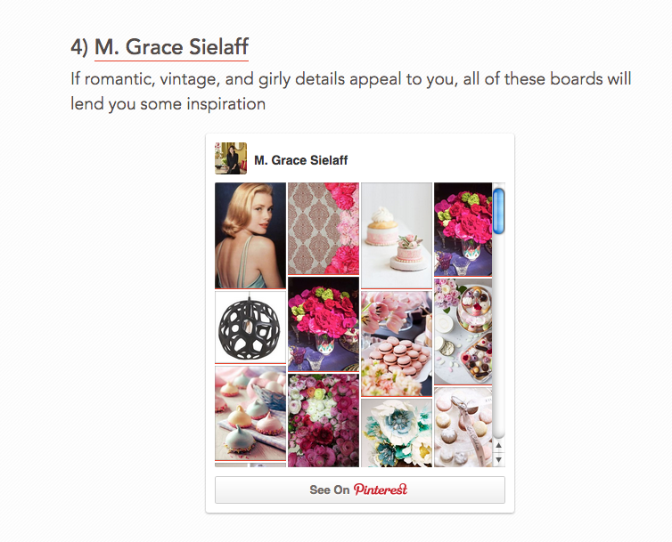Click the blue scrollbar thumb in the widget
672x542 pixels.
click(499, 210)
